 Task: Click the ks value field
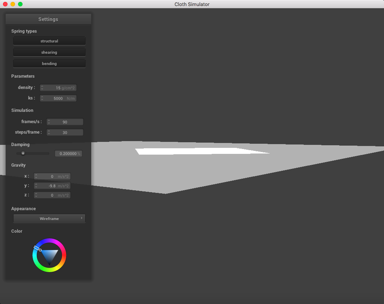58,98
